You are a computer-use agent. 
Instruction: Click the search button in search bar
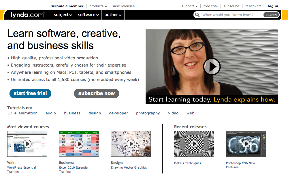(x=271, y=15)
